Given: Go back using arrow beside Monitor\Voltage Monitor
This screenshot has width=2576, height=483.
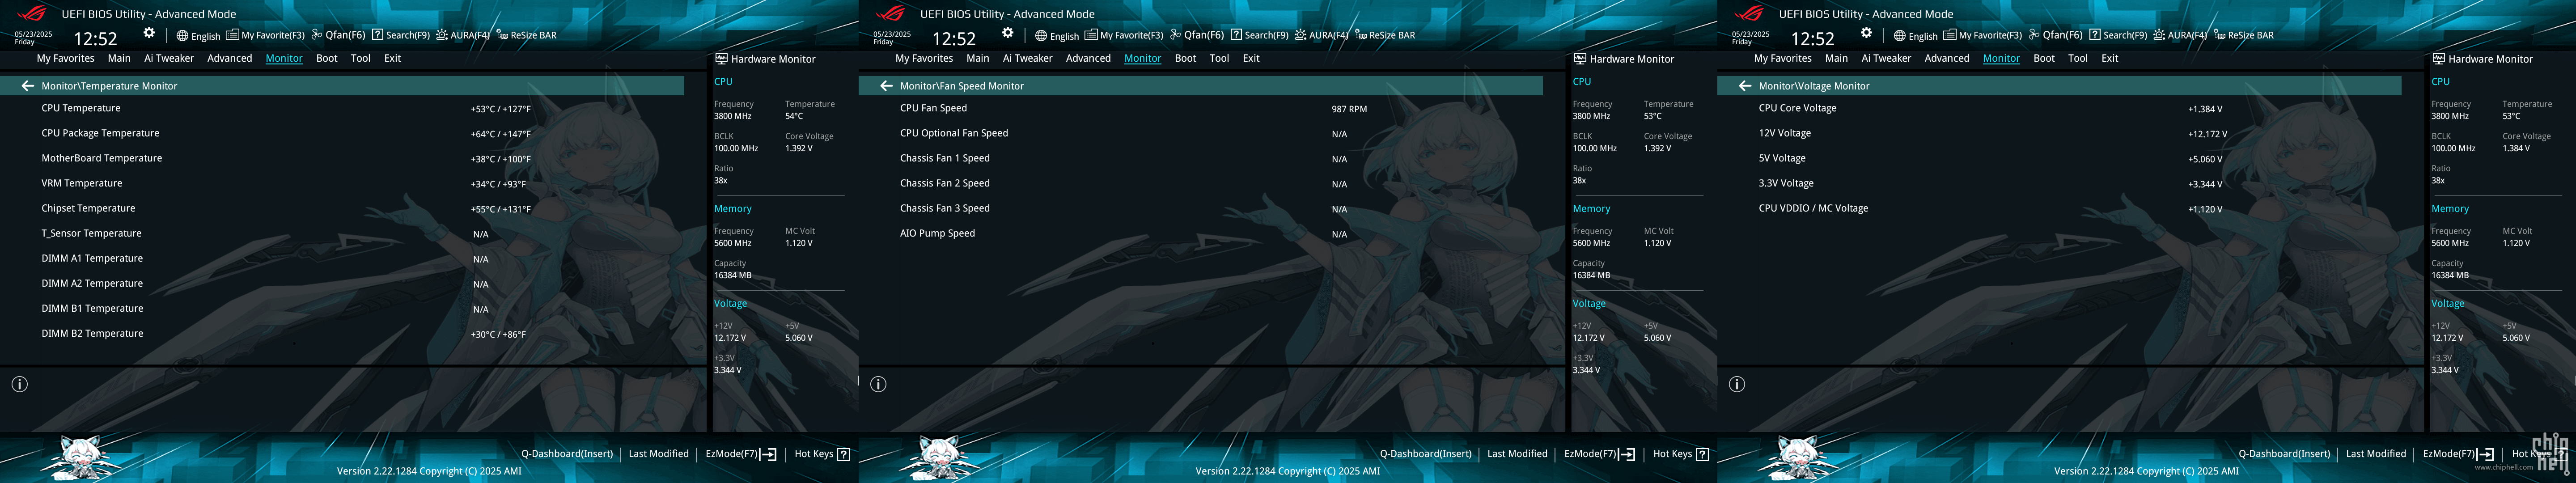Looking at the screenshot, I should (x=1745, y=86).
